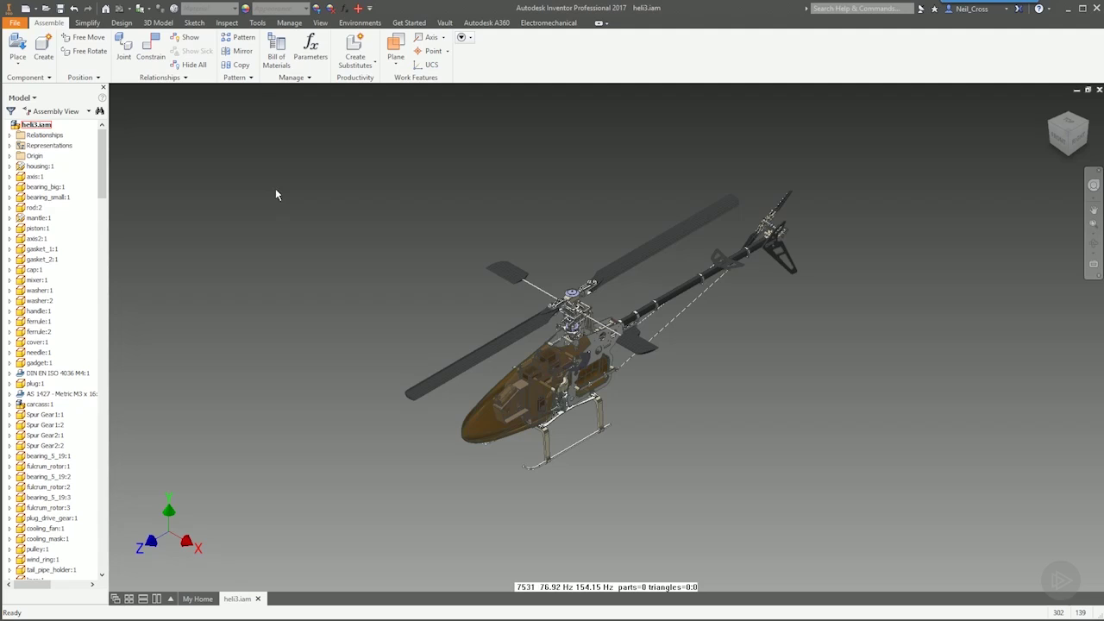Screen dimensions: 1104x621
Task: Click the Undo arrow
Action: click(73, 9)
